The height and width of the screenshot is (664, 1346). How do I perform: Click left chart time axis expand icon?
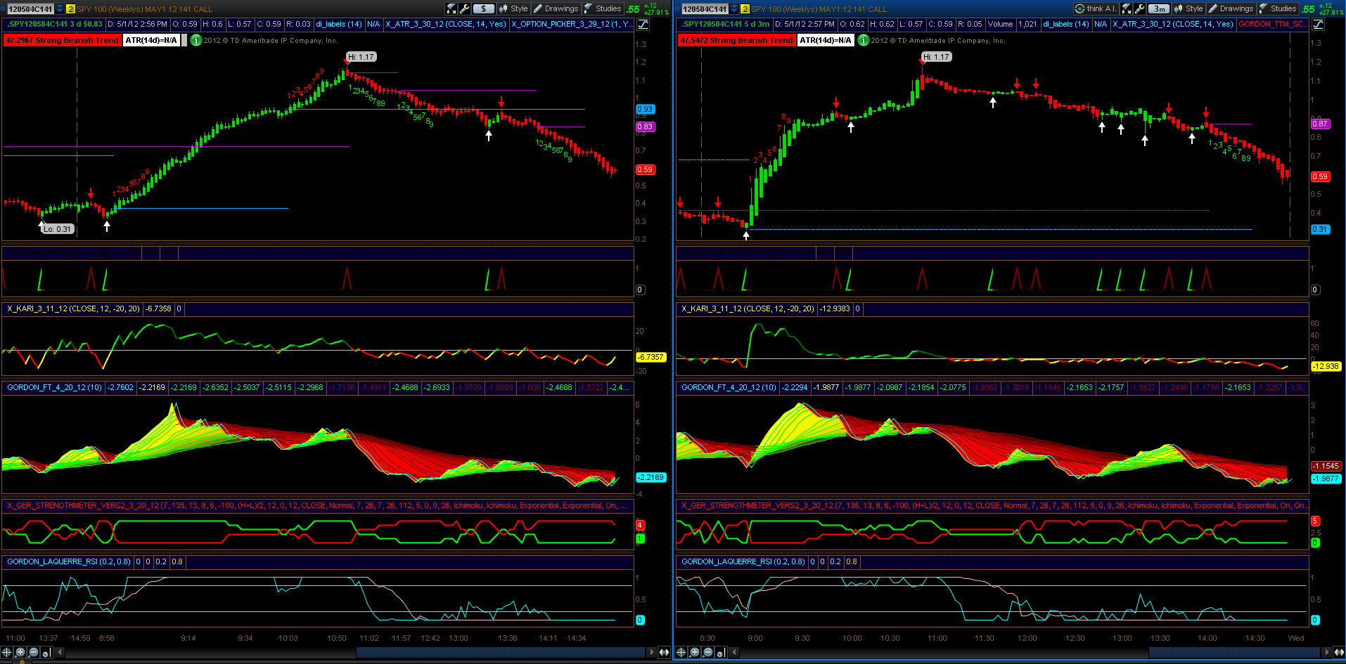664,652
